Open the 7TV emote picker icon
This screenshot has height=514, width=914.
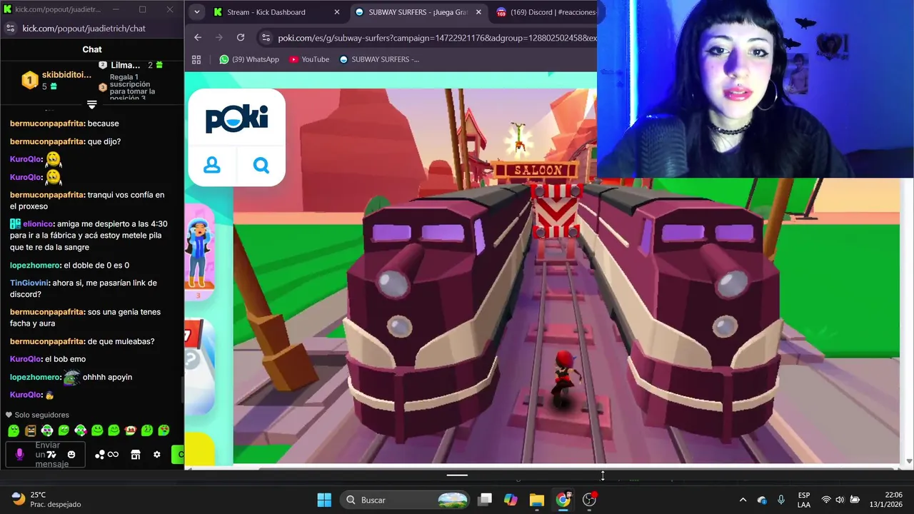click(x=51, y=455)
